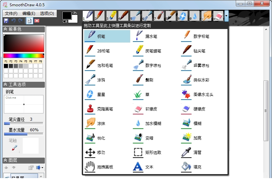
Task: Reset colors to default black and white
Action: pos(65,21)
